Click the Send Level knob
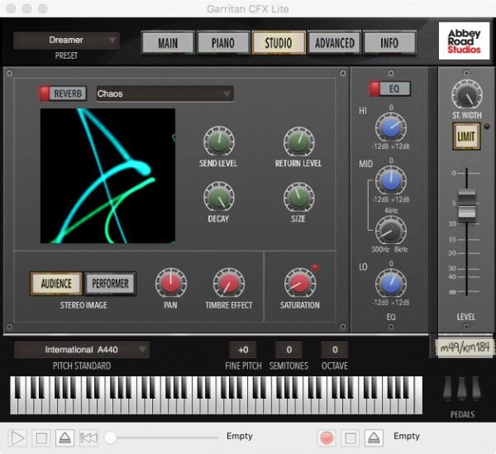 pyautogui.click(x=219, y=141)
